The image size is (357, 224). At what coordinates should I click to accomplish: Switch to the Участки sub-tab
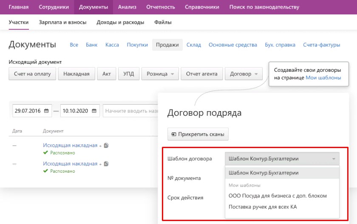[x=19, y=22]
